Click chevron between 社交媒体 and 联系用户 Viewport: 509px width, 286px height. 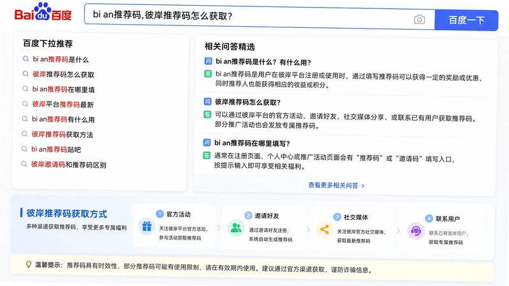398,231
